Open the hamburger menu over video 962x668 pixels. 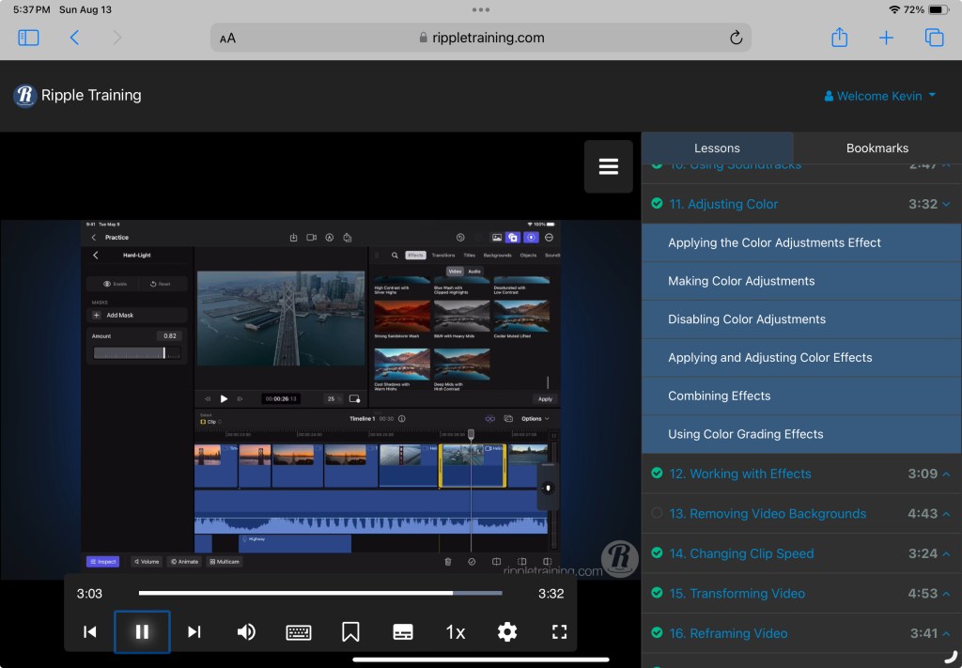[608, 166]
